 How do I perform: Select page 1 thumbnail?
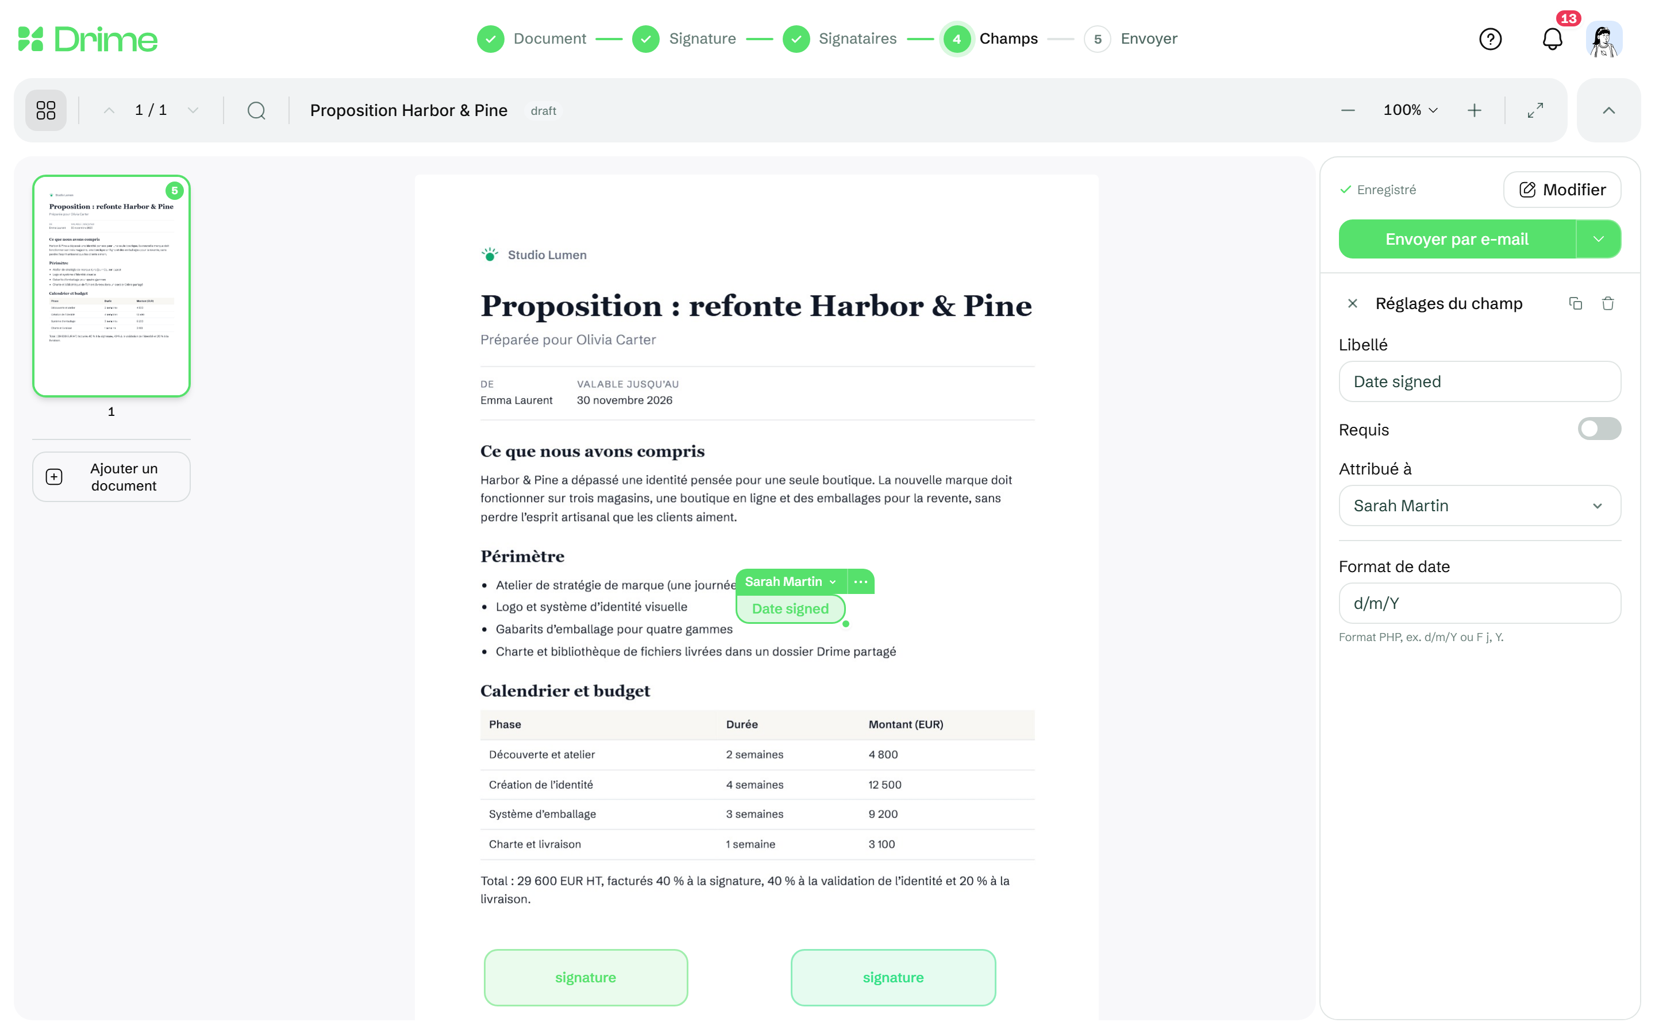tap(111, 286)
